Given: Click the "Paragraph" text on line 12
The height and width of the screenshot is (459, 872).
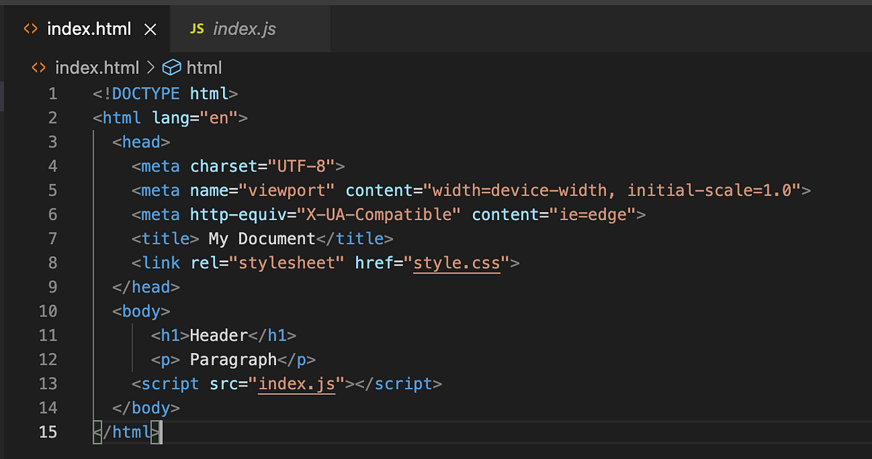Looking at the screenshot, I should 233,360.
